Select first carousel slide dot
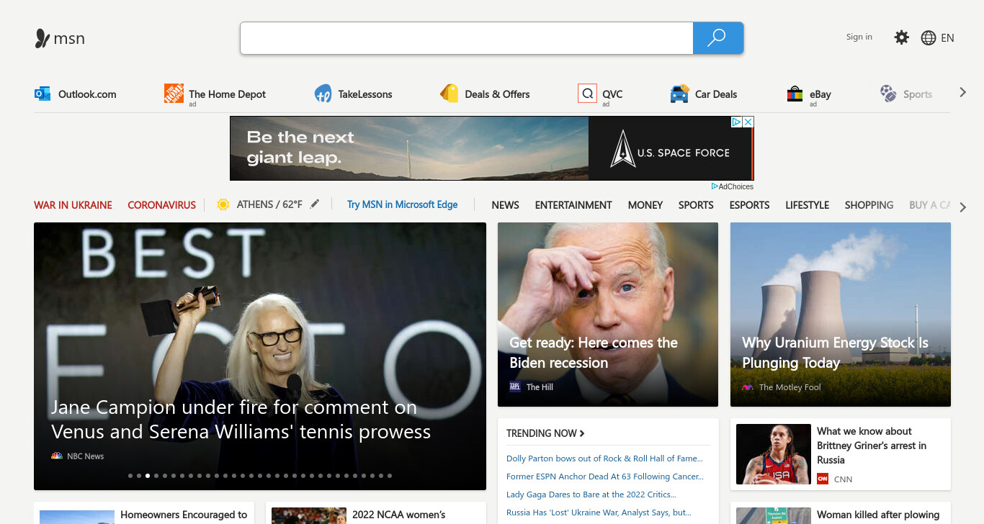The image size is (984, 524). click(x=130, y=476)
